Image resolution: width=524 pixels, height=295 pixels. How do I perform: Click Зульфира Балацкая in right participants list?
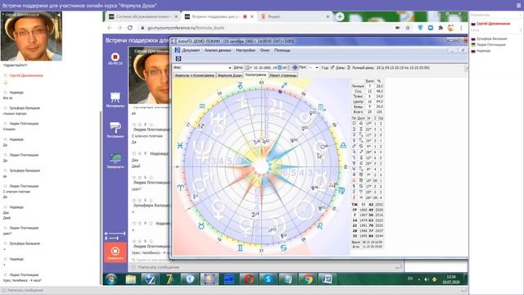click(491, 39)
